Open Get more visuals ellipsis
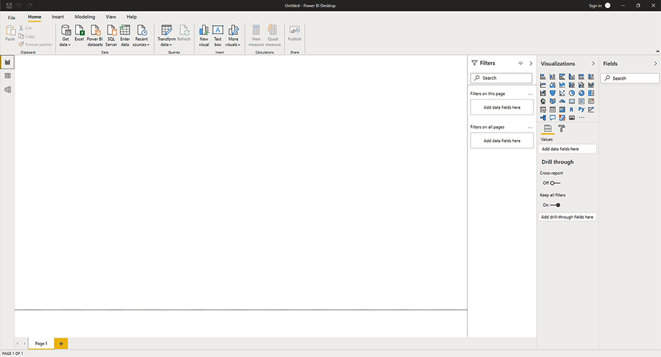 (581, 117)
